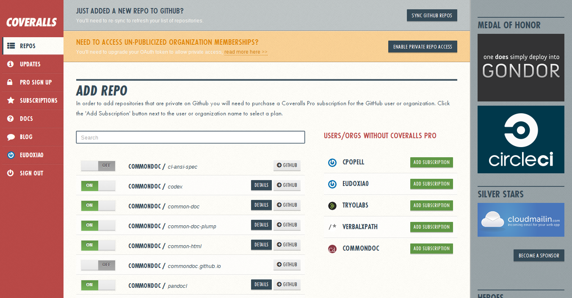Open GitHub for the common-html repo

[287, 245]
